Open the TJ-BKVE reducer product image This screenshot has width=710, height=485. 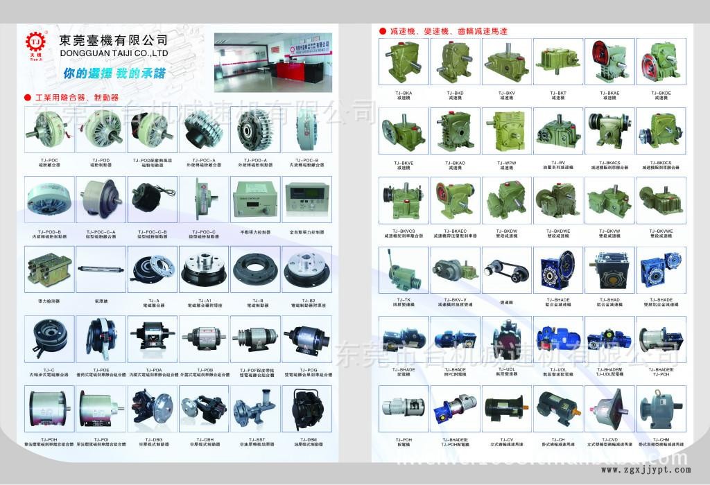[x=404, y=131]
